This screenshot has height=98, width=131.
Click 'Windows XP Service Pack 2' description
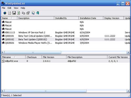pyautogui.click(x=32, y=32)
